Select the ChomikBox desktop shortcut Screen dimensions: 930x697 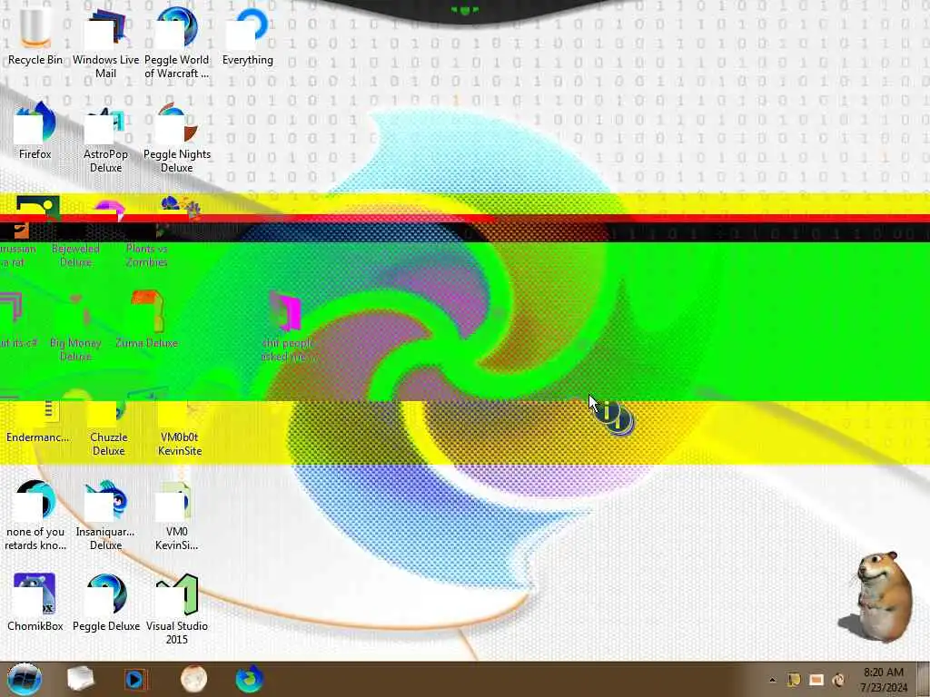35,603
